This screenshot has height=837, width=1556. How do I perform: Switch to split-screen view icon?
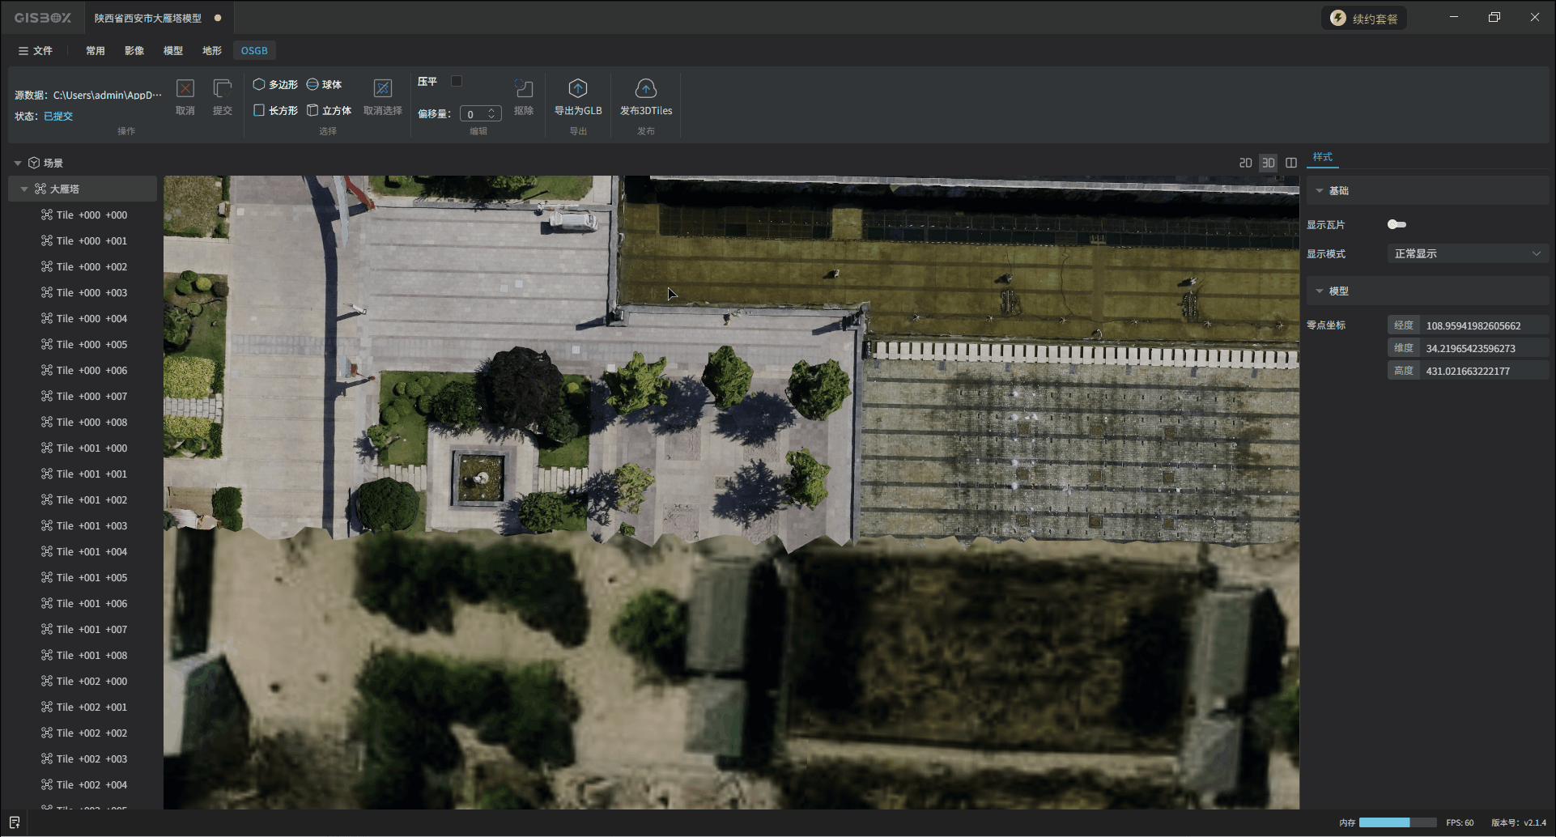point(1291,163)
